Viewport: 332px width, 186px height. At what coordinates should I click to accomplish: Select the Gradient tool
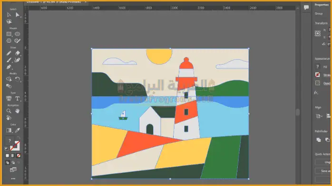click(x=9, y=130)
